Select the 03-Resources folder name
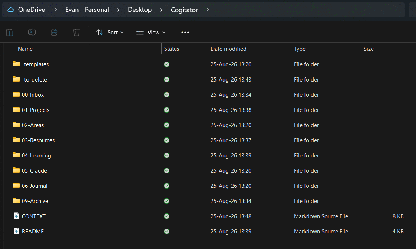Screen dimensions: 416x249 (38, 140)
